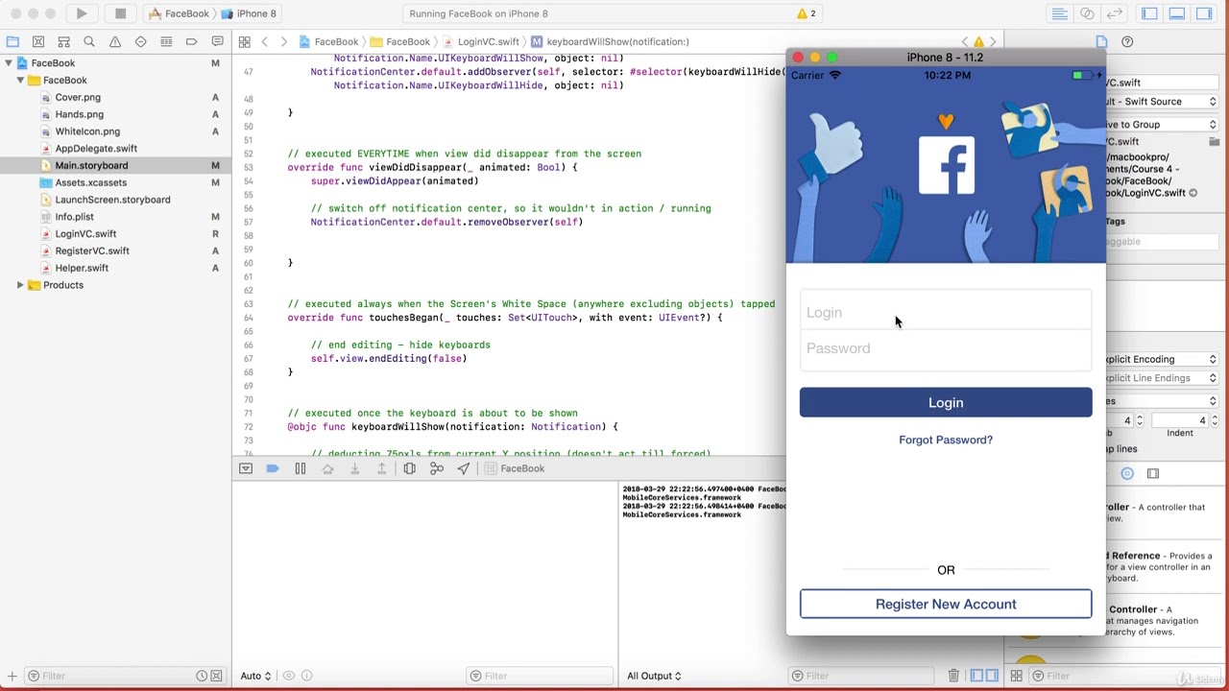Show the Assistant editor (overlapping circles)
Screen dimensions: 1229x691
(x=1087, y=13)
